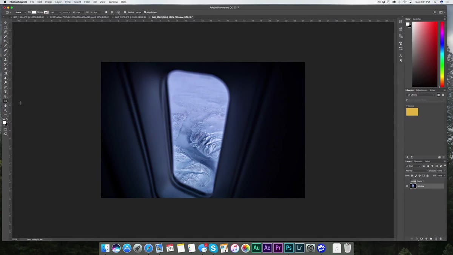Select the Window layer thumbnail
Viewport: 453px width, 255px height.
click(413, 186)
